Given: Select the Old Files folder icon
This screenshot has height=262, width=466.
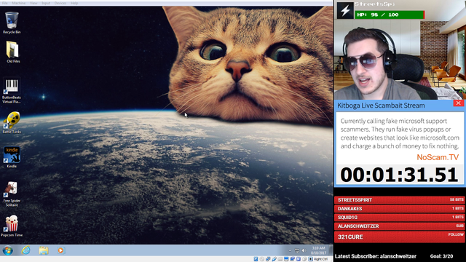Looking at the screenshot, I should pos(13,52).
